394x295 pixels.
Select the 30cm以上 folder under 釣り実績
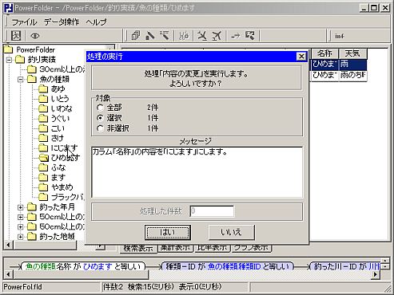pos(62,69)
